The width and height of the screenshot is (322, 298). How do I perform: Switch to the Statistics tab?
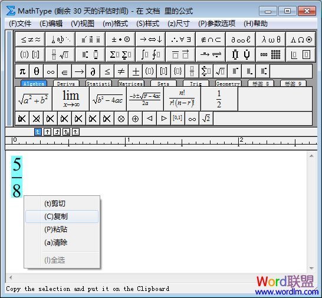click(x=98, y=83)
